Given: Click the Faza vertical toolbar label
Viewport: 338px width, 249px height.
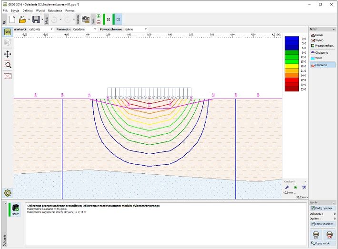Looking at the screenshot, I should pos(93,20).
